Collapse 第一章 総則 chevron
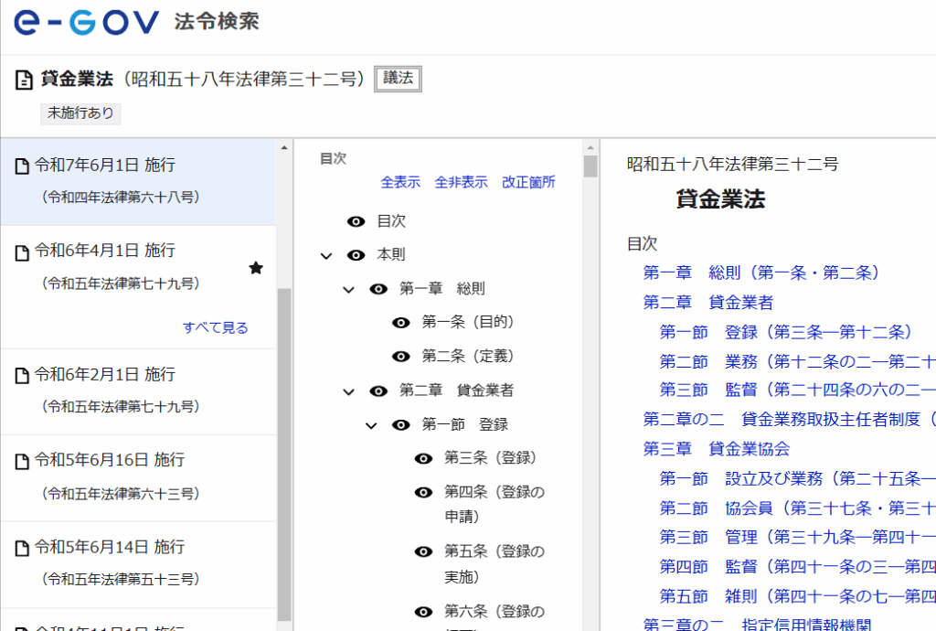 click(348, 290)
